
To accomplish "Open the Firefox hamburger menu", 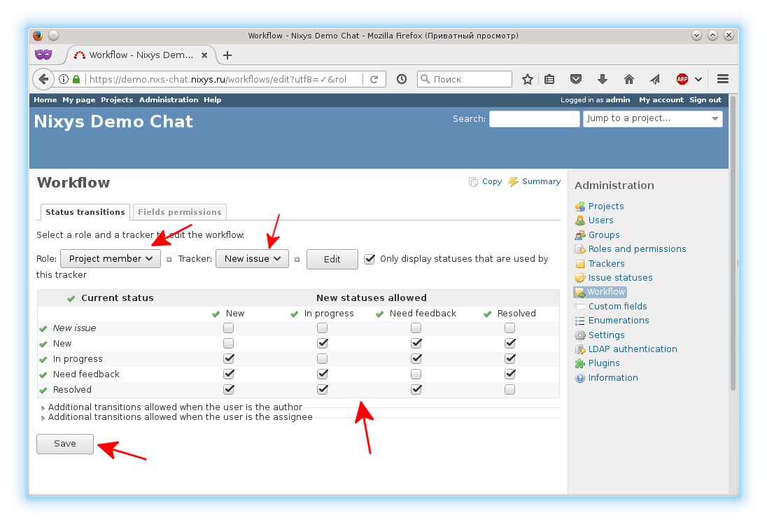I will [723, 79].
